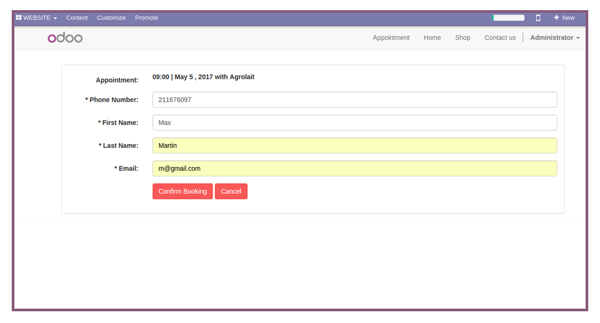Focus the Phone Number field
Viewport: 600px width, 323px height.
355,100
